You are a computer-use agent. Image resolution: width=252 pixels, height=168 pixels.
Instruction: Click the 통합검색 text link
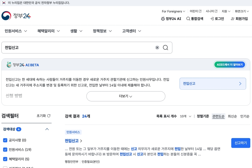(x=197, y=19)
